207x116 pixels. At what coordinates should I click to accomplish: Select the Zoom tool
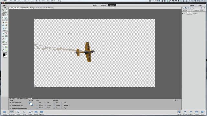3,10
